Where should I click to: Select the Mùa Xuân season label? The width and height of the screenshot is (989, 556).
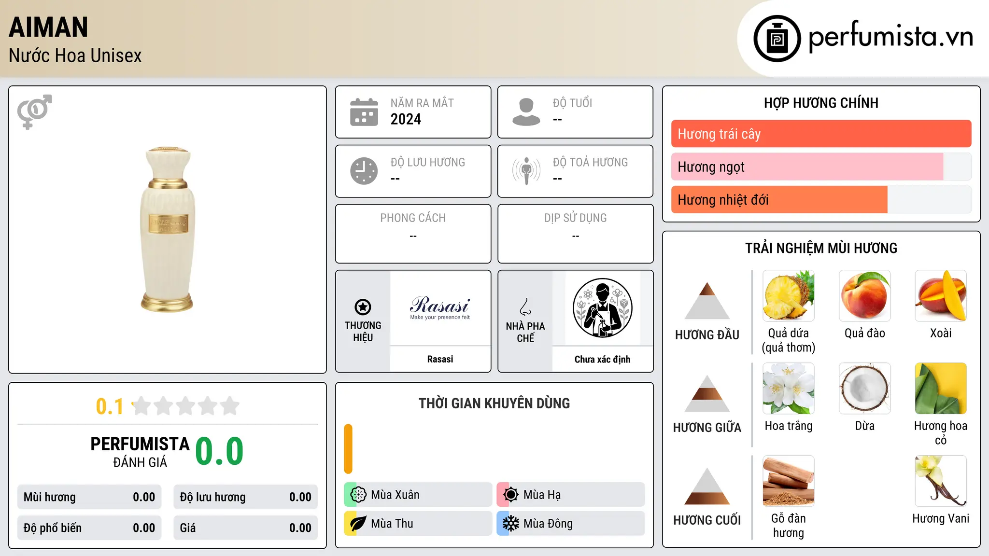tap(395, 495)
